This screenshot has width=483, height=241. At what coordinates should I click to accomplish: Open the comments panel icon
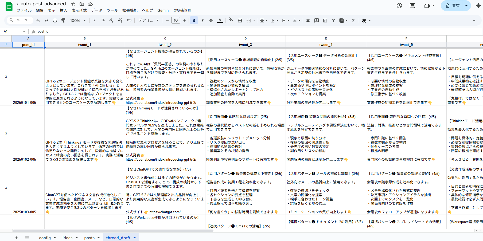pyautogui.click(x=412, y=6)
